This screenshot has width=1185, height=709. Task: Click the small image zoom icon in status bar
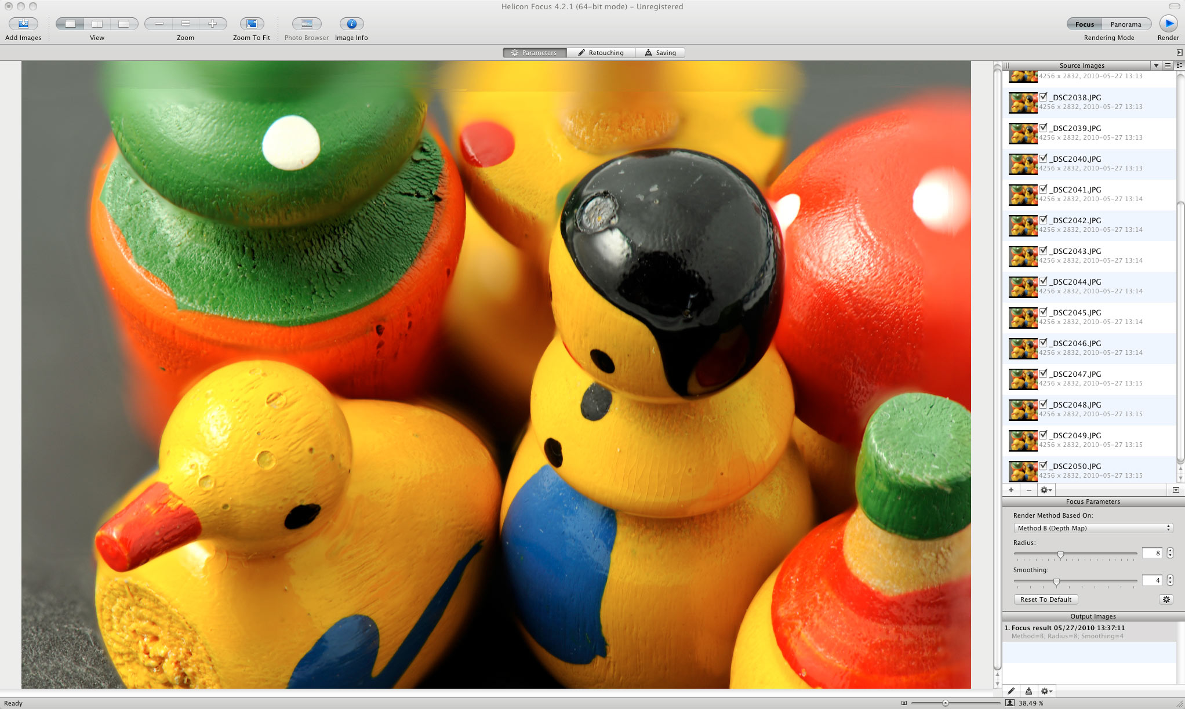tap(904, 703)
